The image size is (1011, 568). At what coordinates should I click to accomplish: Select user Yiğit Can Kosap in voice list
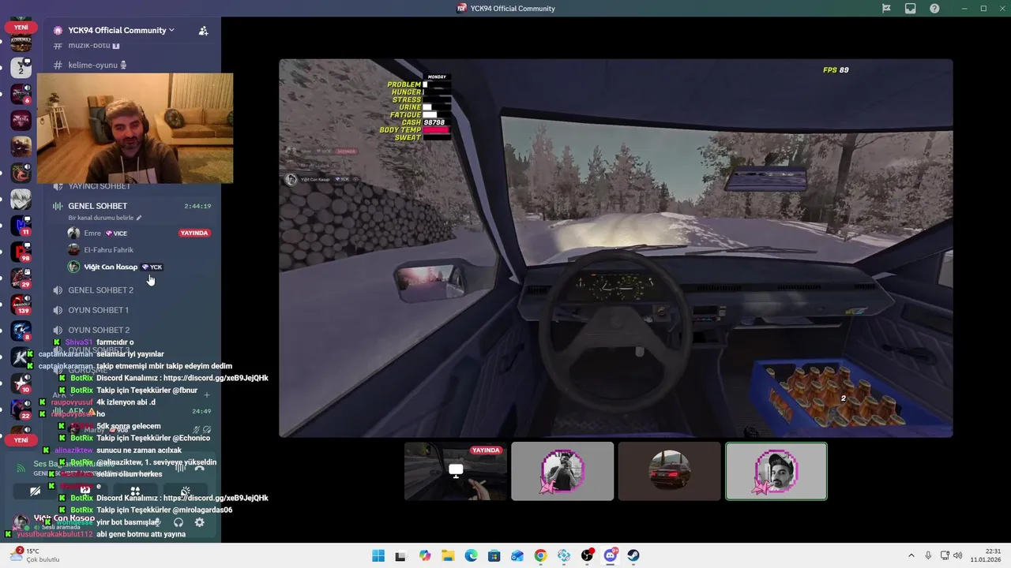point(111,267)
